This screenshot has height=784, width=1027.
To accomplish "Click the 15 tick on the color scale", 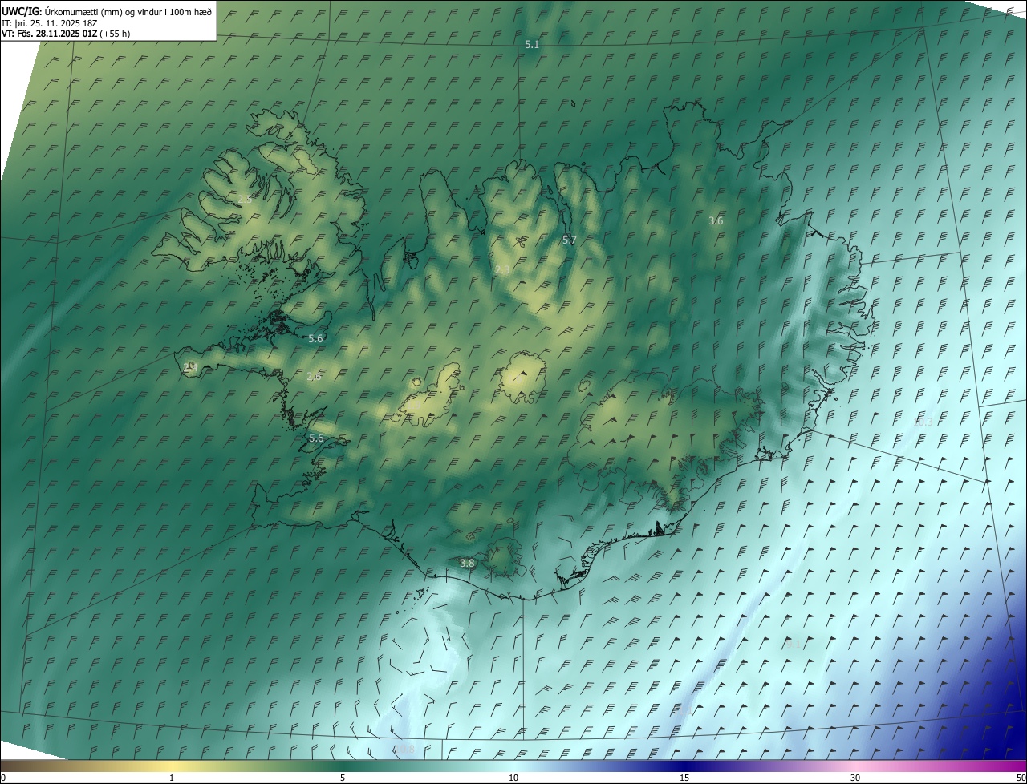I will (x=684, y=778).
